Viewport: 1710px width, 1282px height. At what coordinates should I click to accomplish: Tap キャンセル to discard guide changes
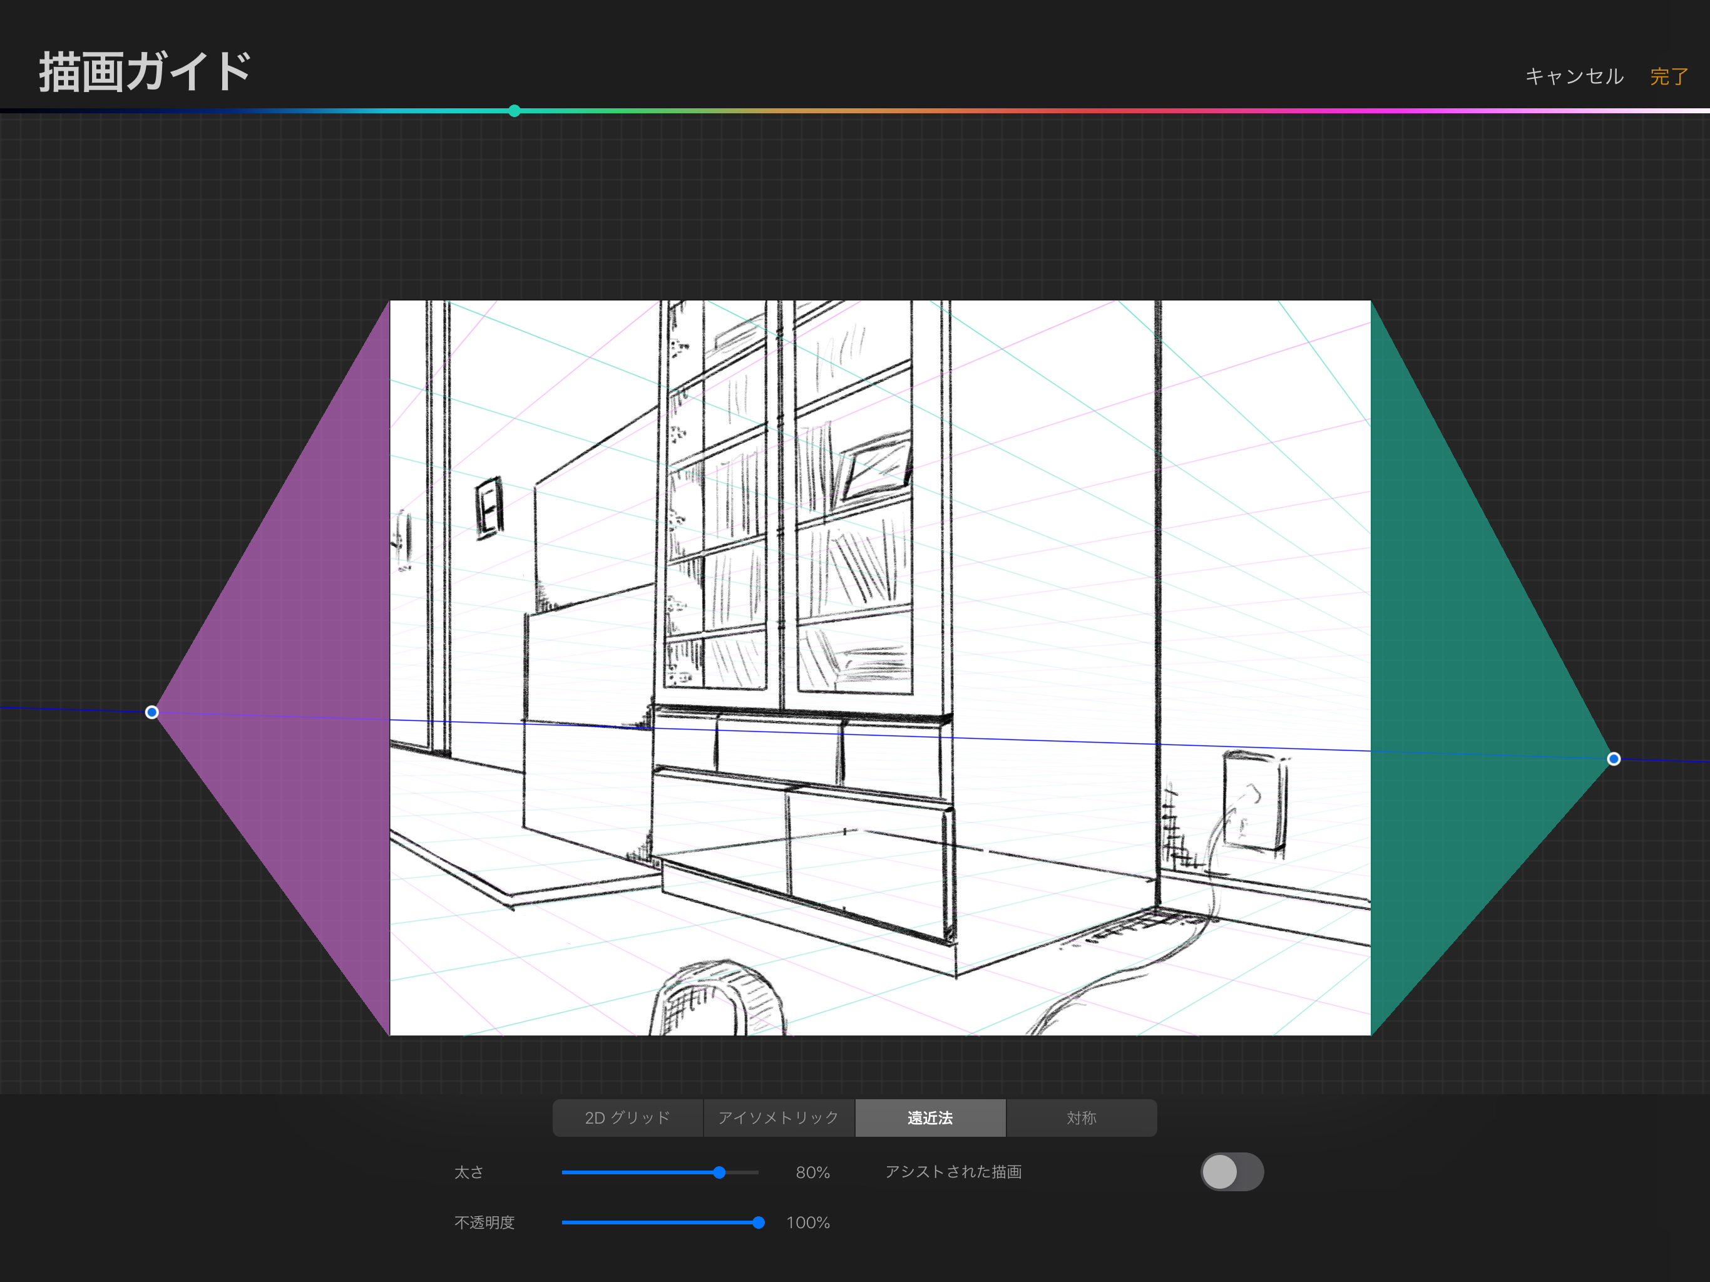[x=1574, y=76]
